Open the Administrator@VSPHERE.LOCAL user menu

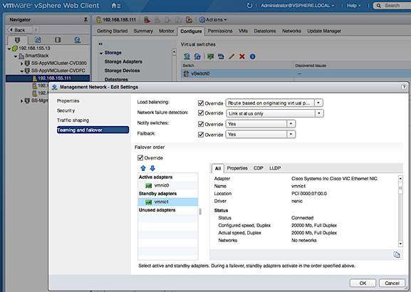point(298,6)
